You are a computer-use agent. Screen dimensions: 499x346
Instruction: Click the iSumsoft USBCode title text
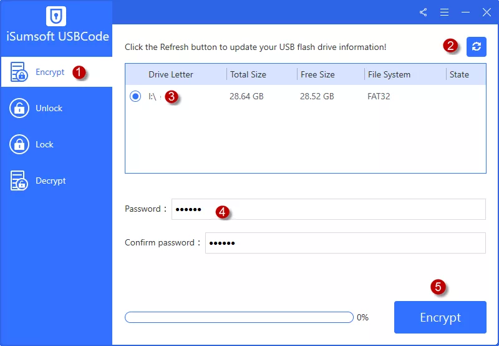pyautogui.click(x=57, y=36)
